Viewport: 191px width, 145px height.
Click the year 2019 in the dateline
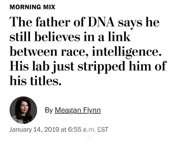(52, 130)
